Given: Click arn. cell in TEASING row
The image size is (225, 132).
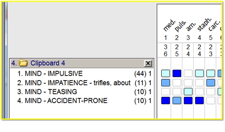Looking at the screenshot, I should [188, 92].
